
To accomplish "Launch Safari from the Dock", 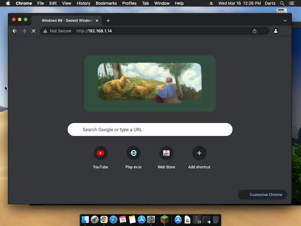I will tap(113, 220).
